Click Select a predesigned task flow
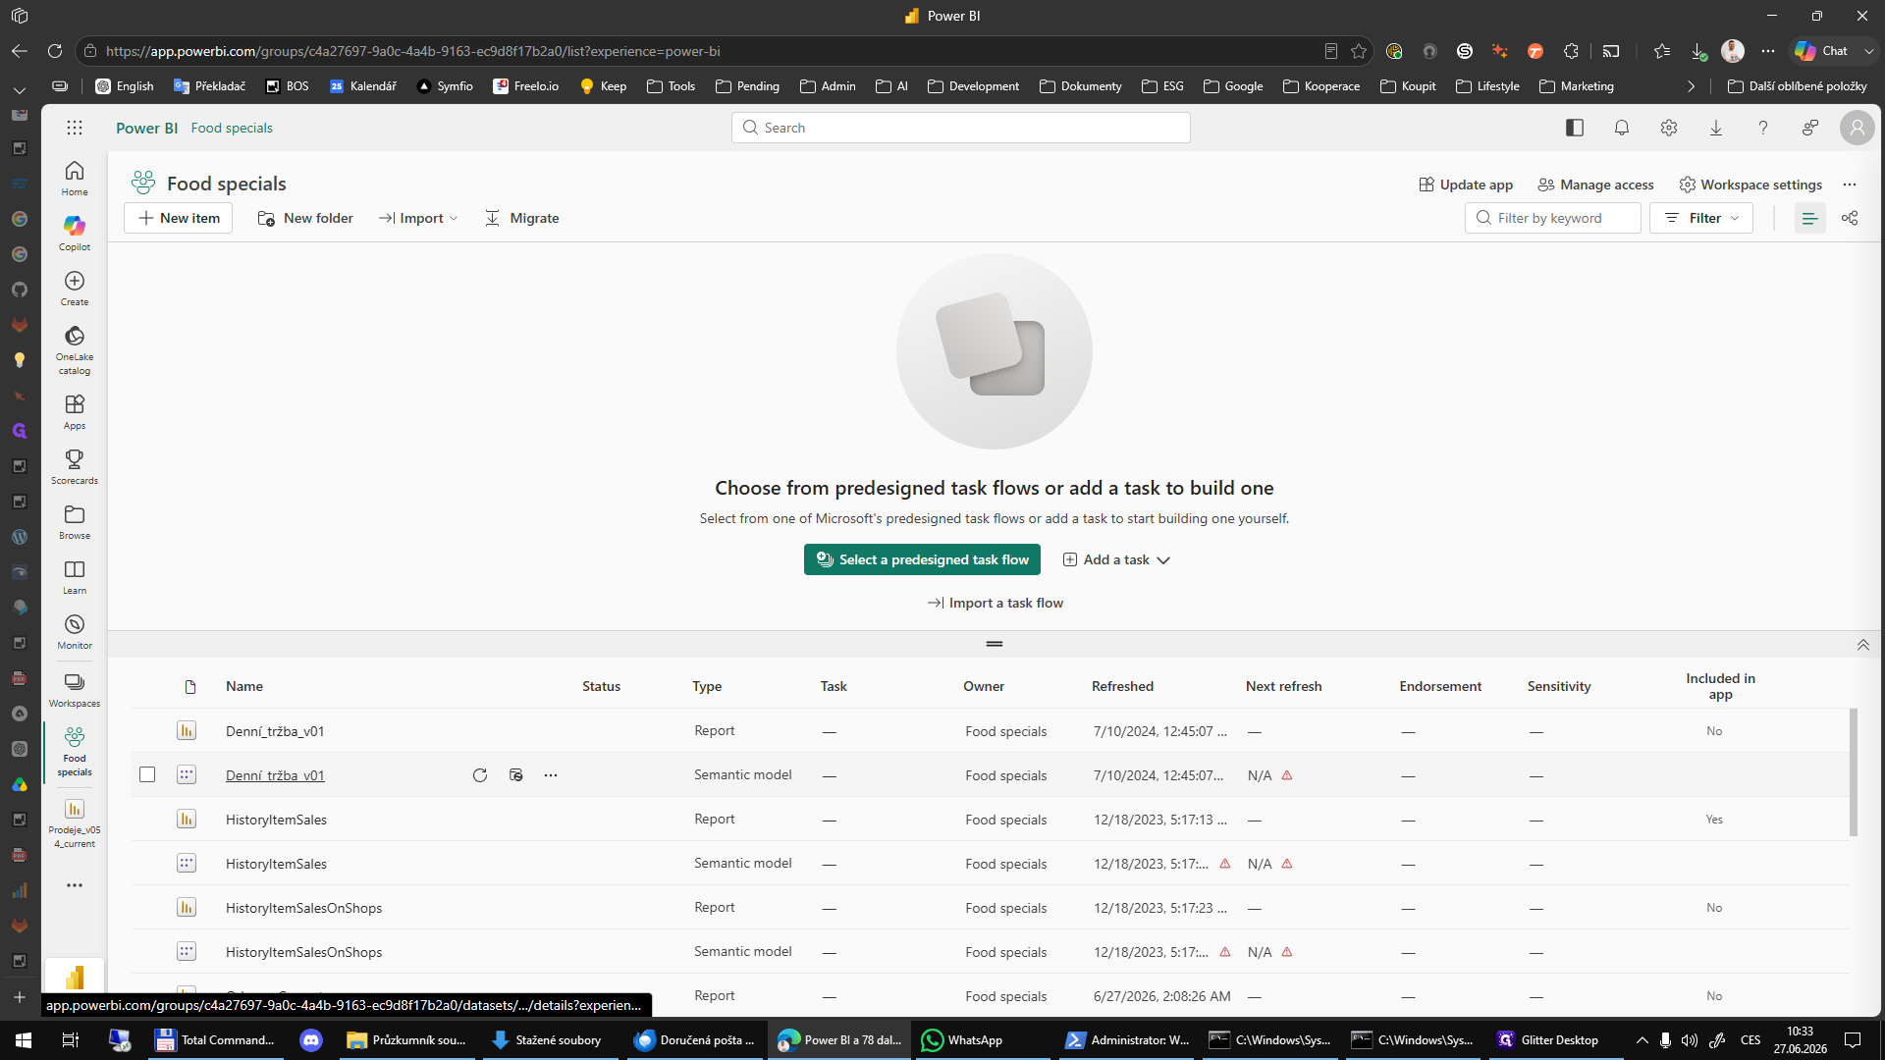 (x=922, y=559)
